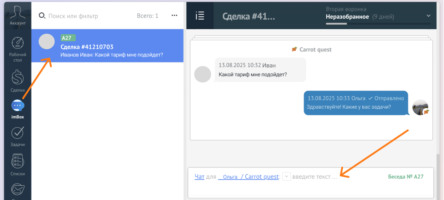Expand the pipeline stage chevron at top right
The width and height of the screenshot is (444, 200).
pos(428,16)
